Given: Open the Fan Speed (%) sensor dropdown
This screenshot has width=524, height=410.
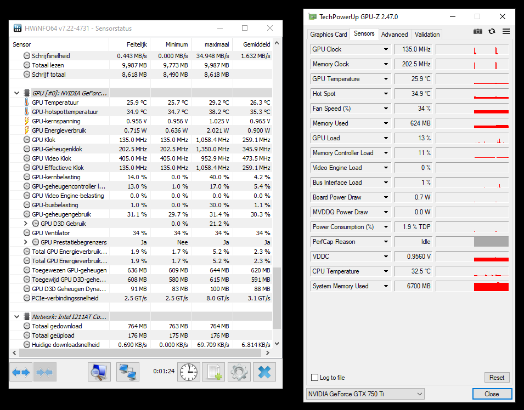Looking at the screenshot, I should [x=386, y=109].
